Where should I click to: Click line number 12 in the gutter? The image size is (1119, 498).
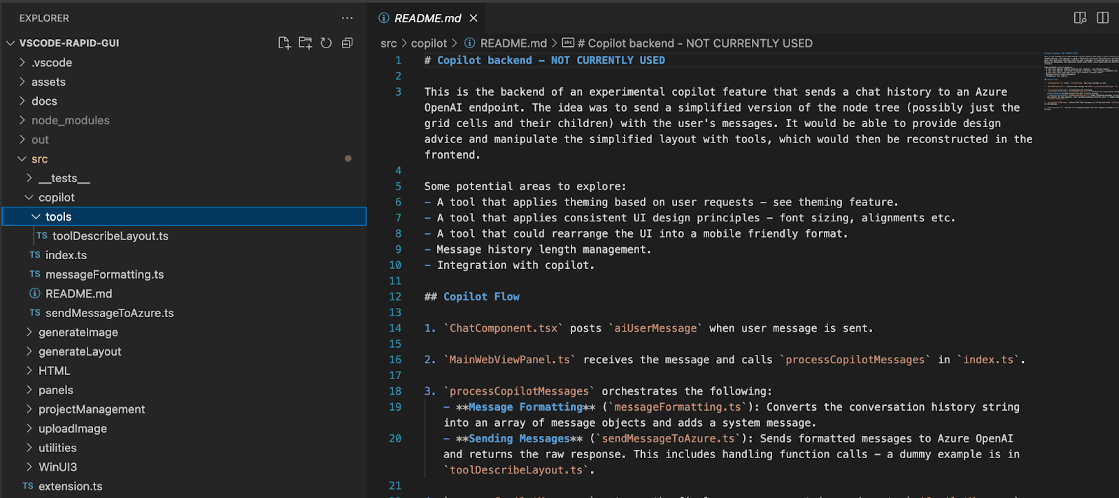(395, 297)
